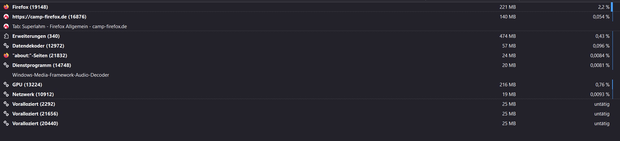Image resolution: width=620 pixels, height=141 pixels.
Task: Click the Netzwerk process icon
Action: (6, 94)
